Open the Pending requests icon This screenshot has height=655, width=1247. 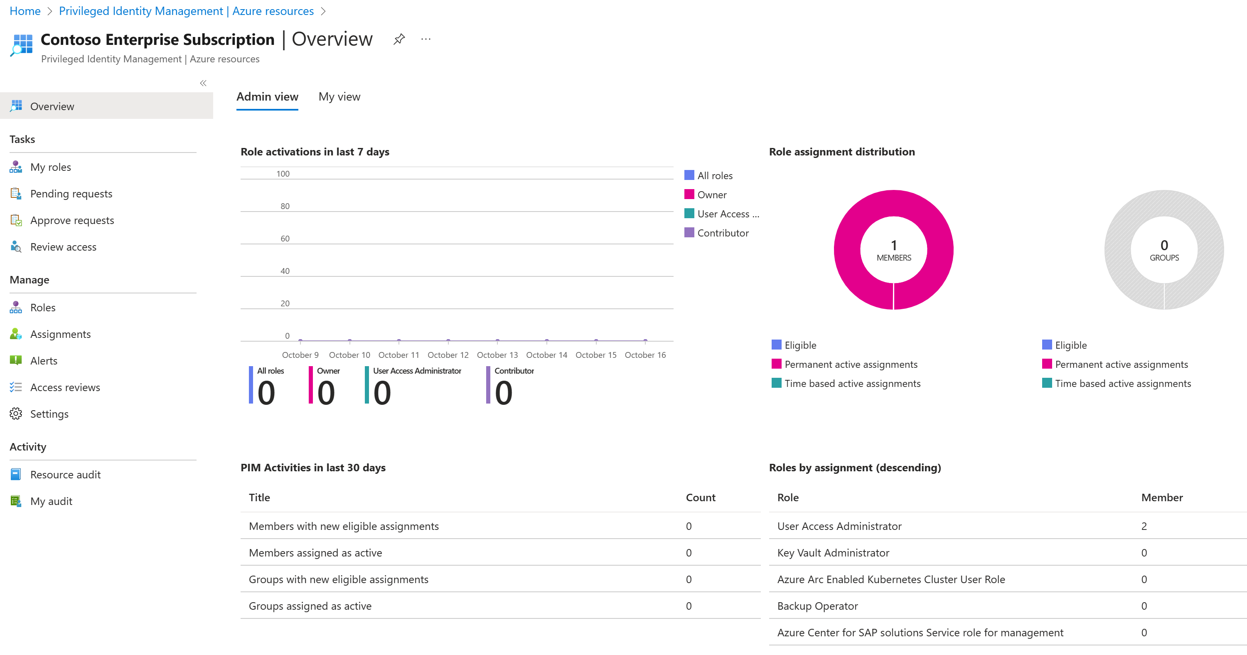point(16,194)
